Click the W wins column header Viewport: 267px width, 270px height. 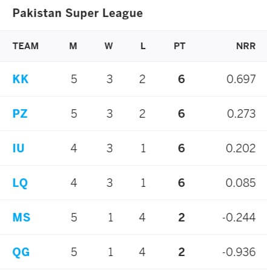pos(109,46)
